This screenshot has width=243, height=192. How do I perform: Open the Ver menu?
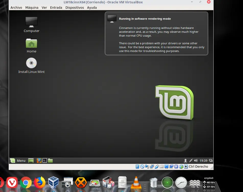click(44, 7)
